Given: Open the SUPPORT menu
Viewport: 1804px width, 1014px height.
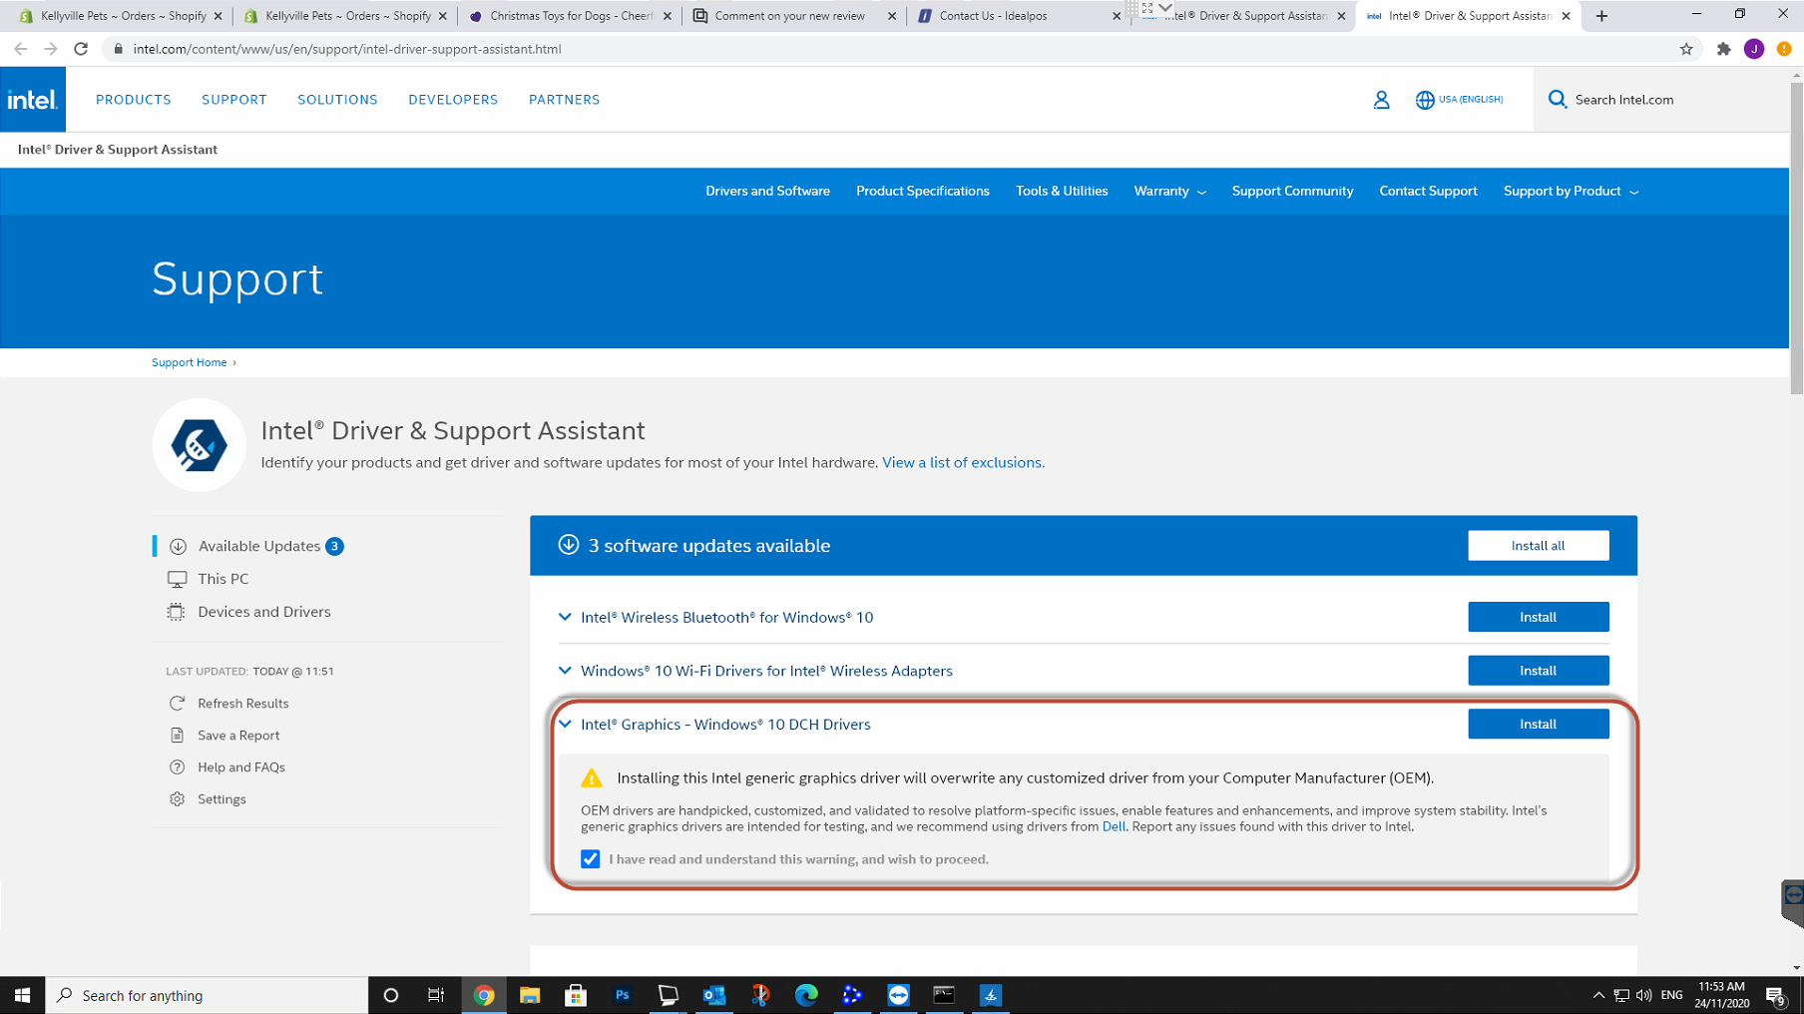Looking at the screenshot, I should point(234,100).
